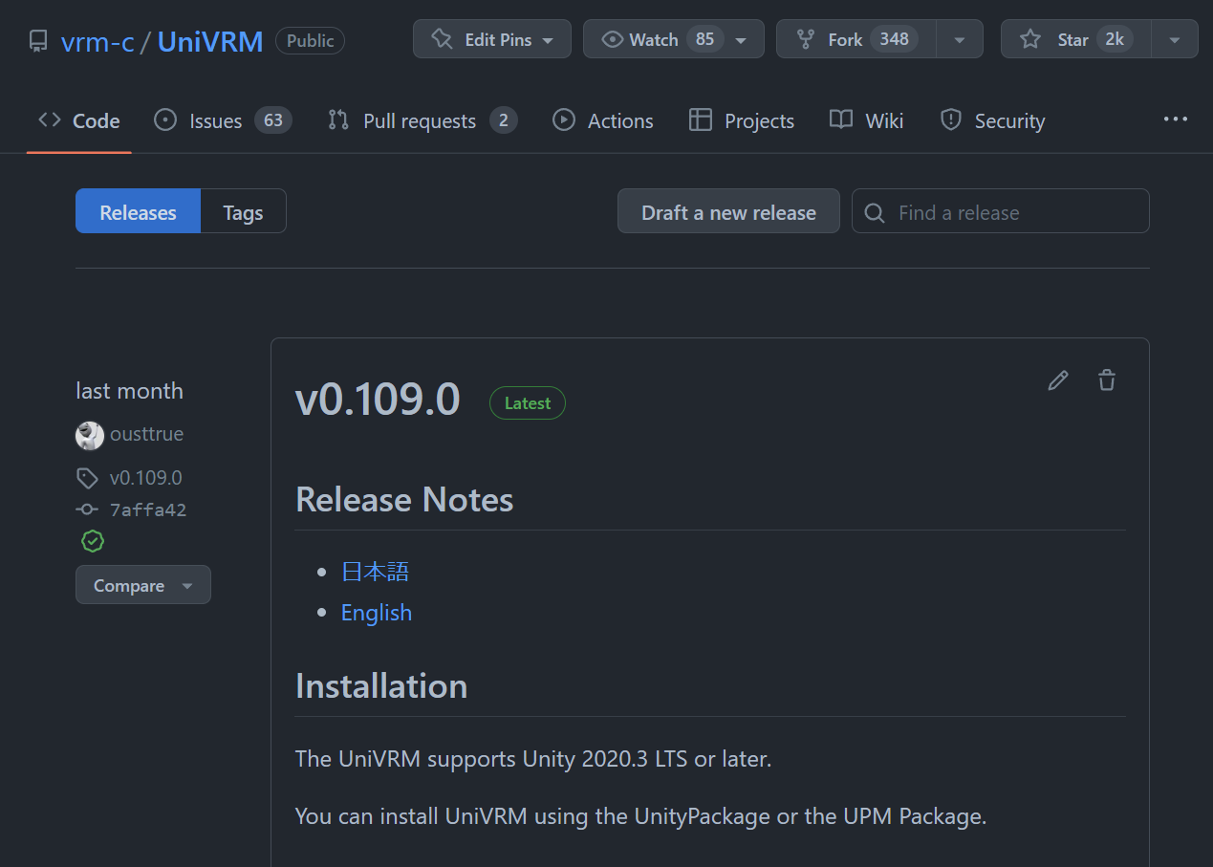The image size is (1213, 867).
Task: Click the Release Notes heading
Action: click(x=404, y=500)
